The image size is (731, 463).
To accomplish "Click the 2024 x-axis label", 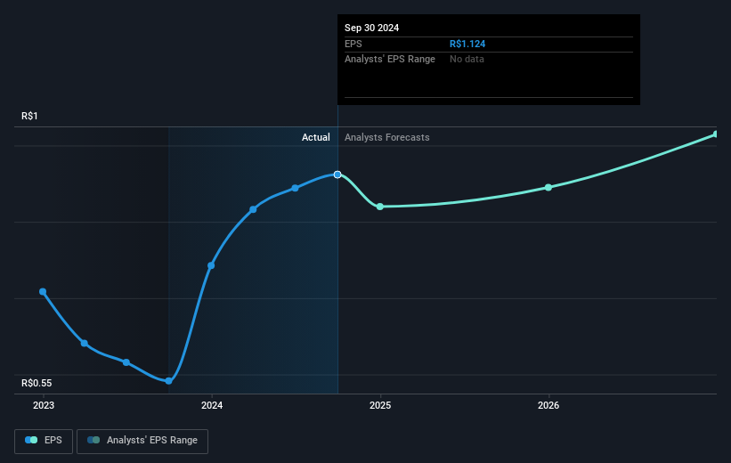I will [x=212, y=406].
